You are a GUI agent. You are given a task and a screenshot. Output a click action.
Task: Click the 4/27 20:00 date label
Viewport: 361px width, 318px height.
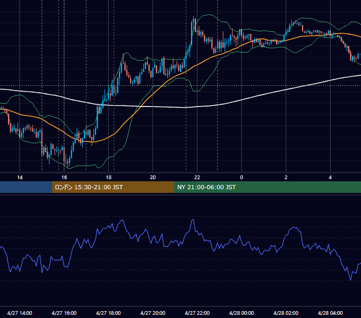click(153, 313)
